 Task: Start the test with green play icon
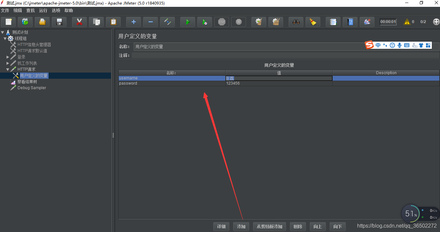click(x=188, y=22)
